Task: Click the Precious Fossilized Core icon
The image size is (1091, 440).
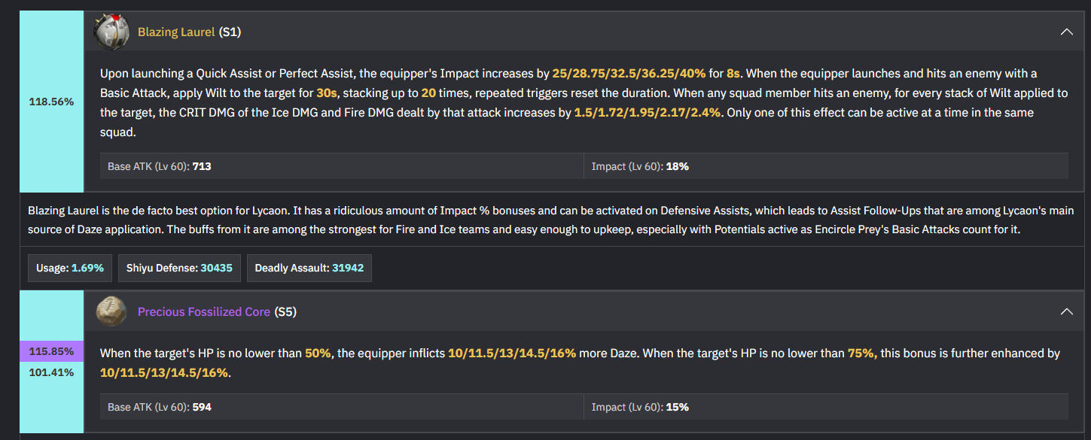Action: pyautogui.click(x=111, y=311)
